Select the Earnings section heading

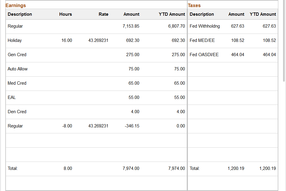[16, 5]
